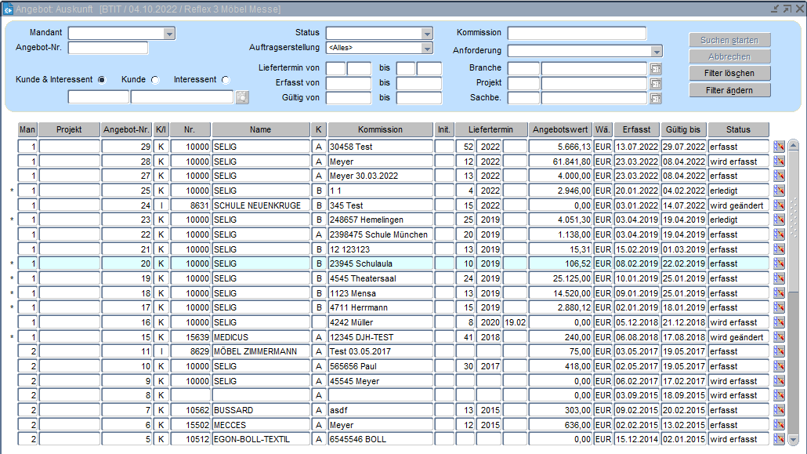Click the row action icon for Angebot 5
The width and height of the screenshot is (807, 454).
[779, 439]
